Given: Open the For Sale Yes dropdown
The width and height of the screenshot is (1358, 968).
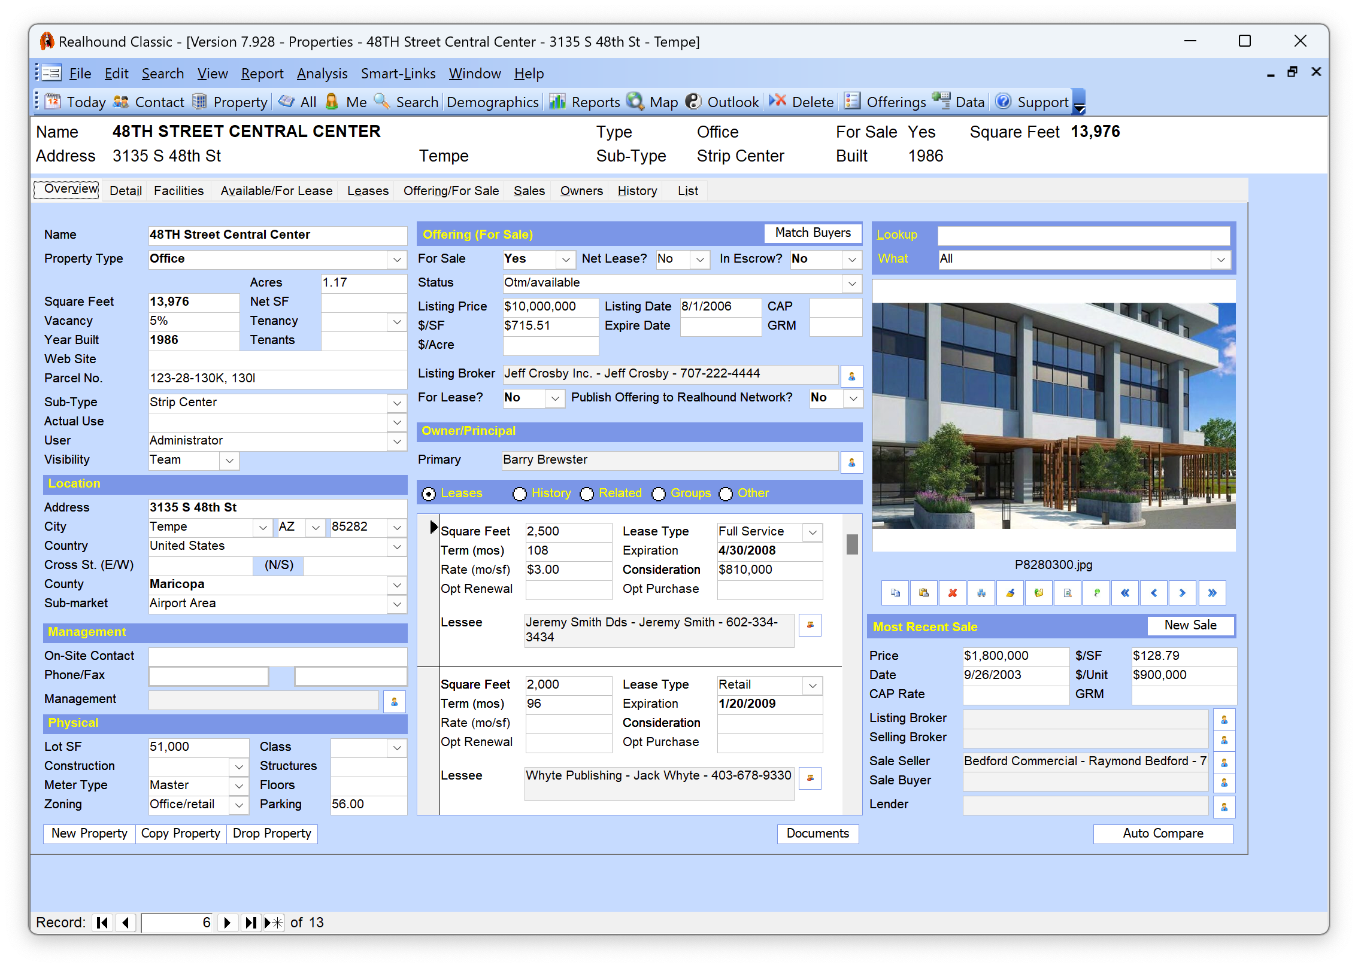Looking at the screenshot, I should [565, 260].
